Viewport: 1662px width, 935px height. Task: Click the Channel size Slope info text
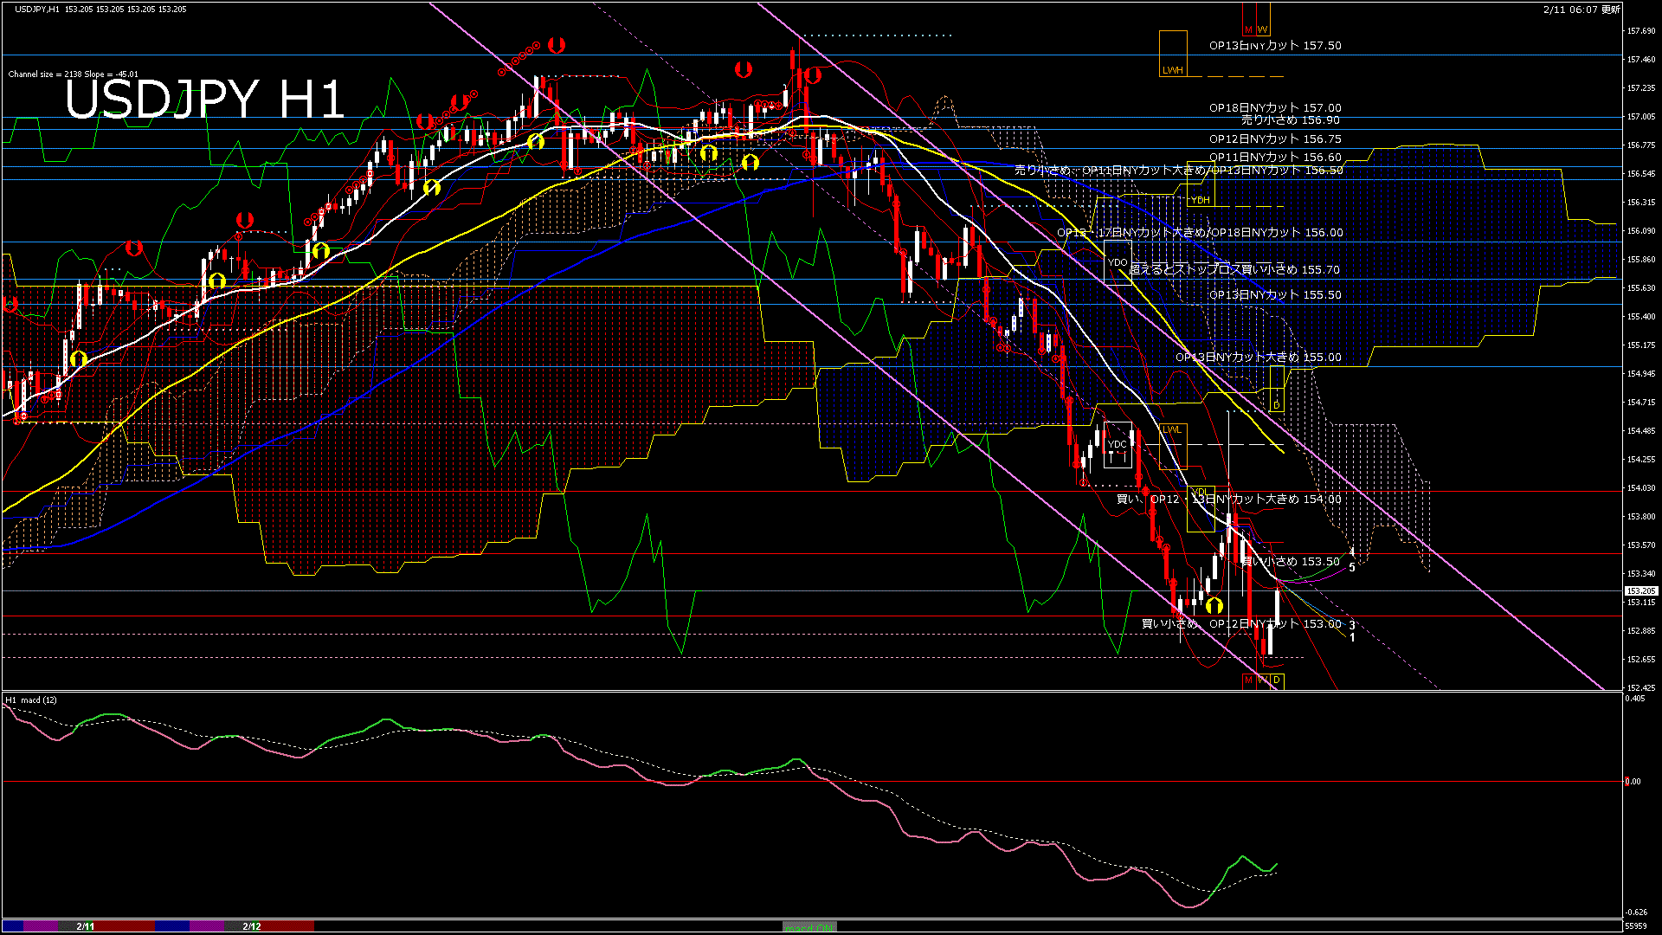click(x=73, y=74)
